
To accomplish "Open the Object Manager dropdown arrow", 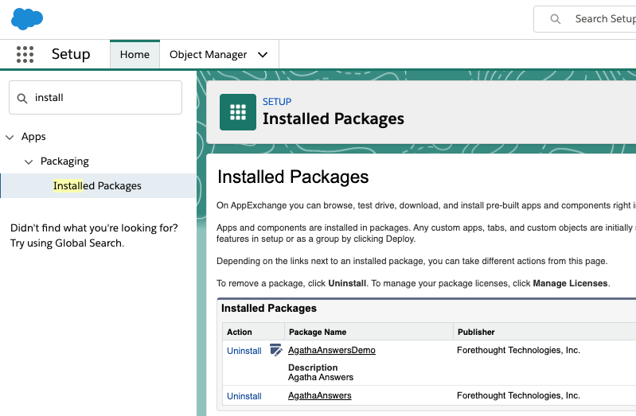I will pos(263,55).
